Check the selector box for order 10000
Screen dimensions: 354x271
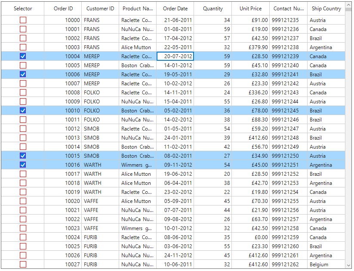[x=23, y=20]
